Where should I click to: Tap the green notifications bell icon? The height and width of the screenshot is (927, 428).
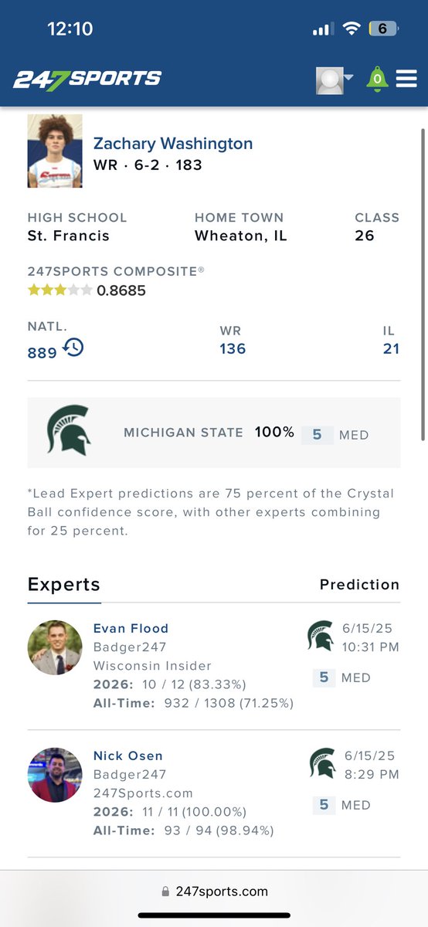coord(377,79)
